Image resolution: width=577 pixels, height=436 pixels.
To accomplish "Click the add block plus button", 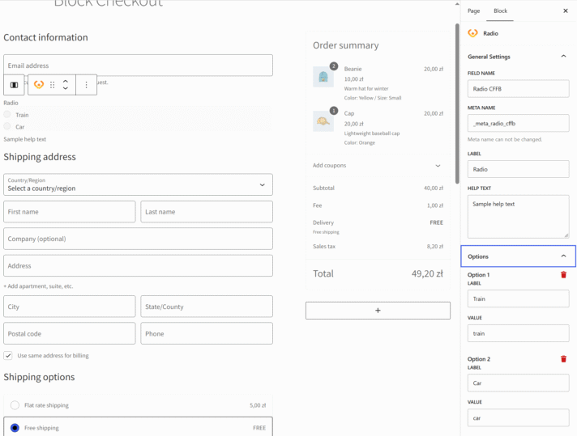I will coord(378,311).
